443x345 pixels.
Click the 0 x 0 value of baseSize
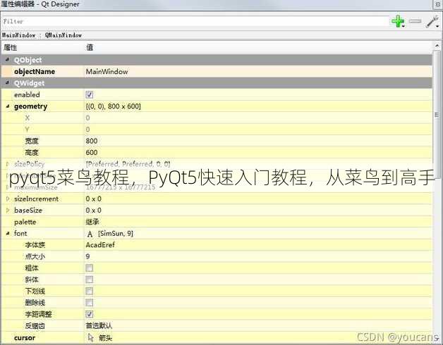(94, 211)
